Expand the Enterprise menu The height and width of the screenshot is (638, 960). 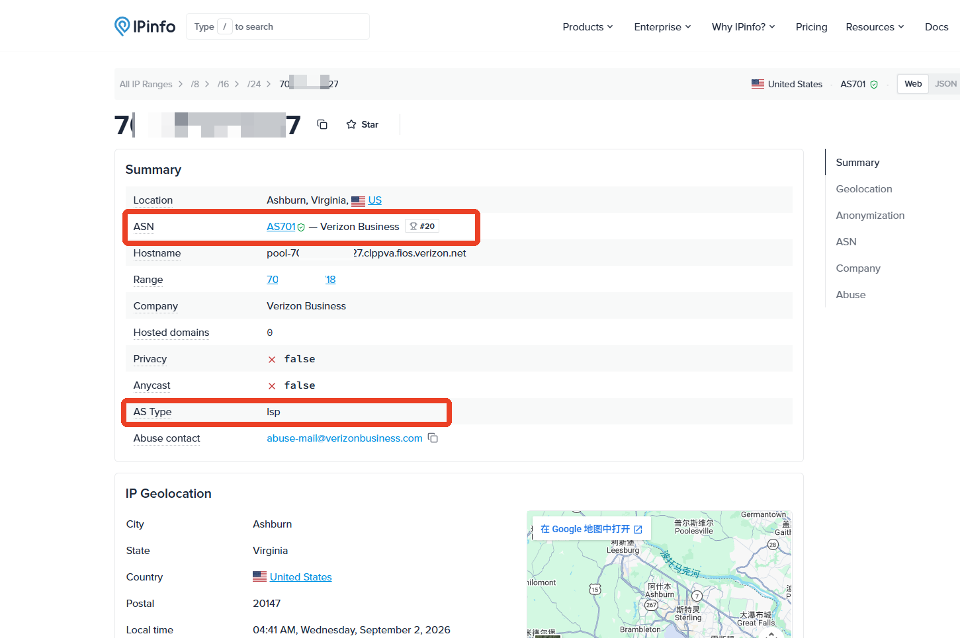click(662, 27)
